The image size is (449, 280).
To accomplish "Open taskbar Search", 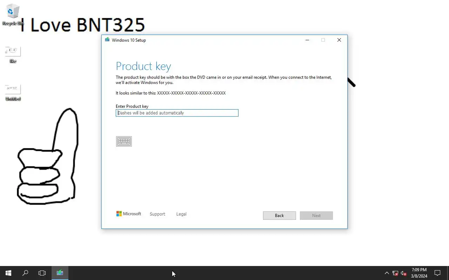I will 25,273.
